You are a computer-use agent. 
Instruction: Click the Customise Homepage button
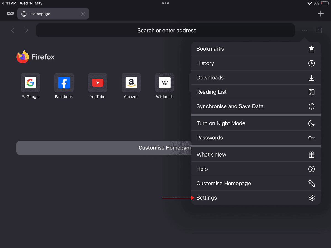pos(104,148)
